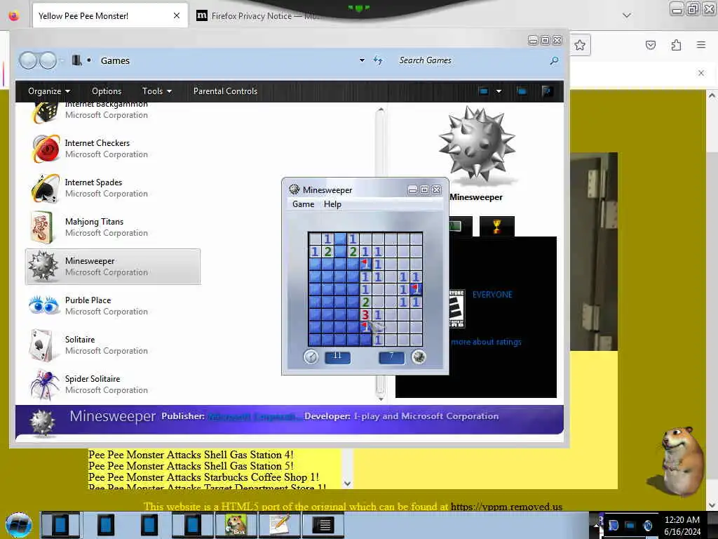Click the dancing hamster image on webpage
The image size is (718, 539).
pyautogui.click(x=677, y=461)
